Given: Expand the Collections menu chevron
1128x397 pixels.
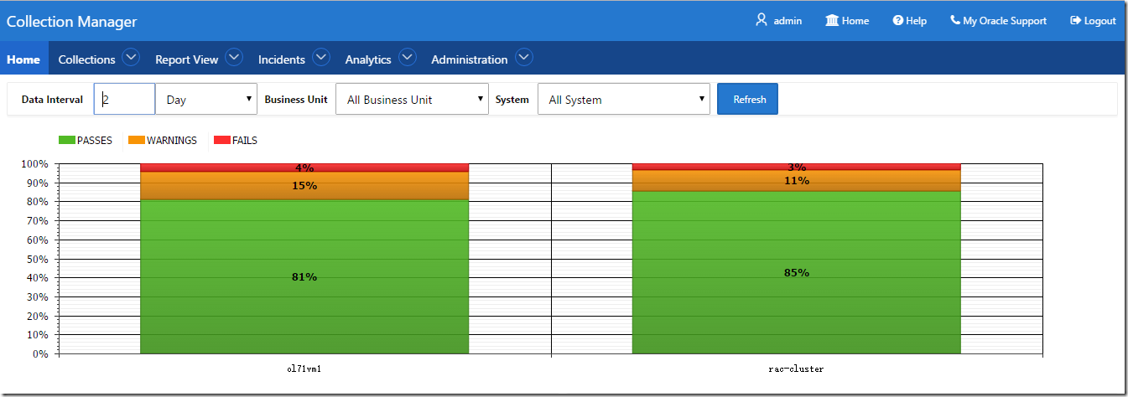Looking at the screenshot, I should coord(130,58).
